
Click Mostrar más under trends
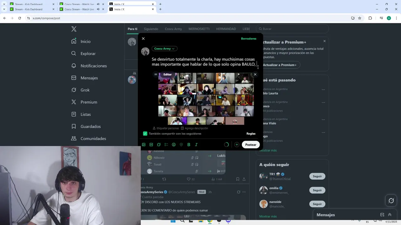[268, 150]
